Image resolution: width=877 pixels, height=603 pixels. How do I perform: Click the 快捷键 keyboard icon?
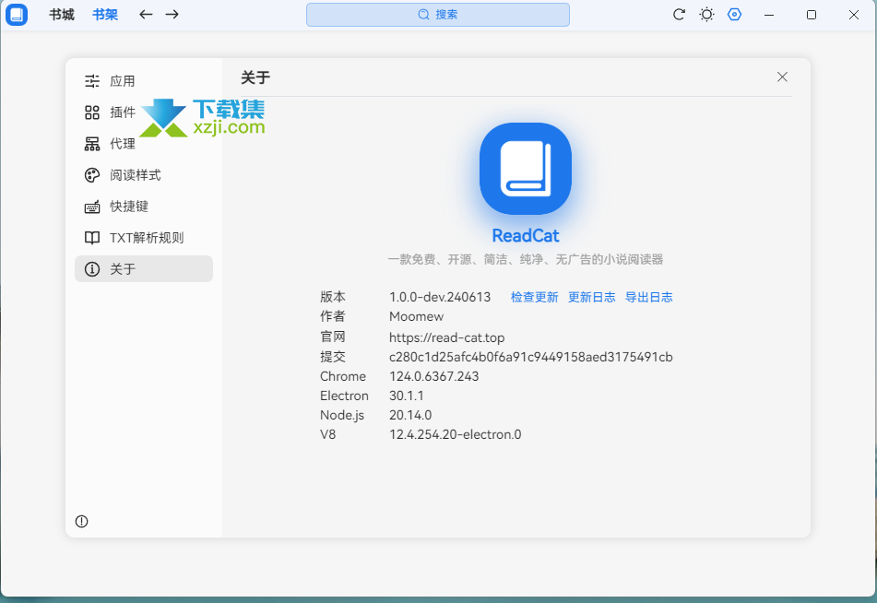92,207
